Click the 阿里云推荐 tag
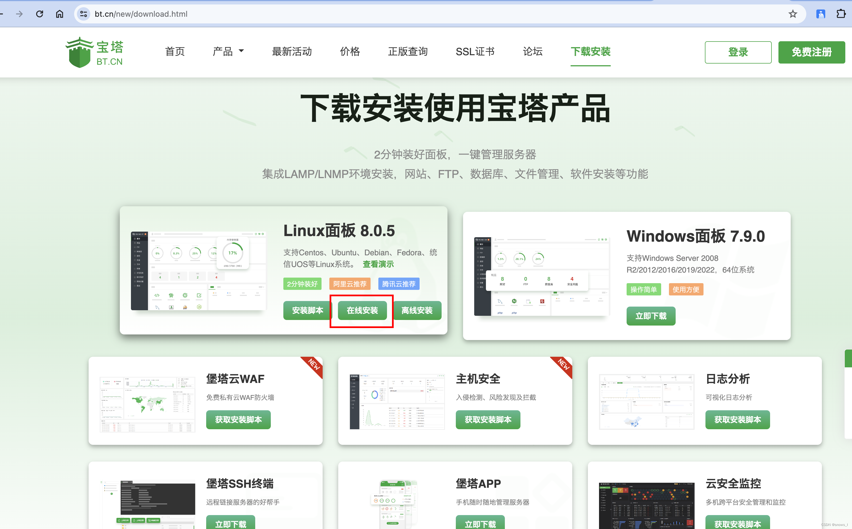 (x=349, y=284)
